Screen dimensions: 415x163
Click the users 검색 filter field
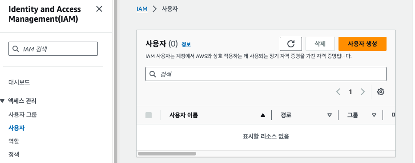tap(266, 74)
